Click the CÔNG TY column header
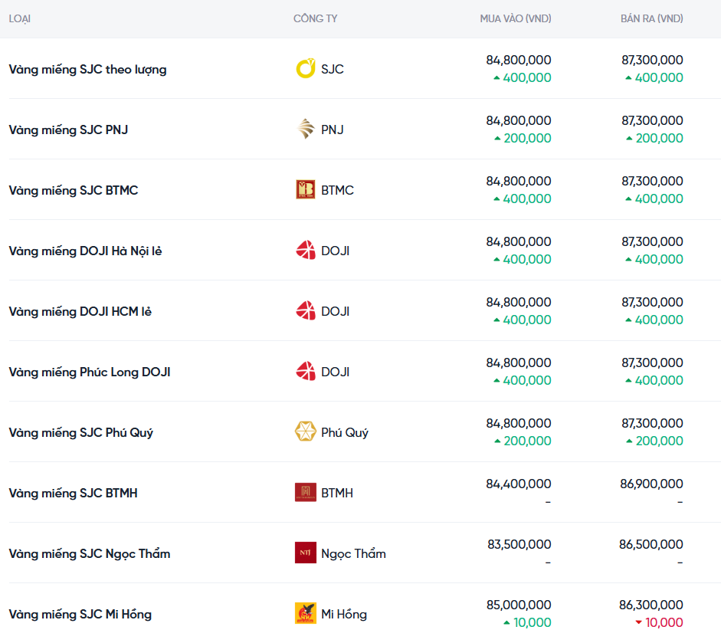The width and height of the screenshot is (721, 643). tap(315, 18)
